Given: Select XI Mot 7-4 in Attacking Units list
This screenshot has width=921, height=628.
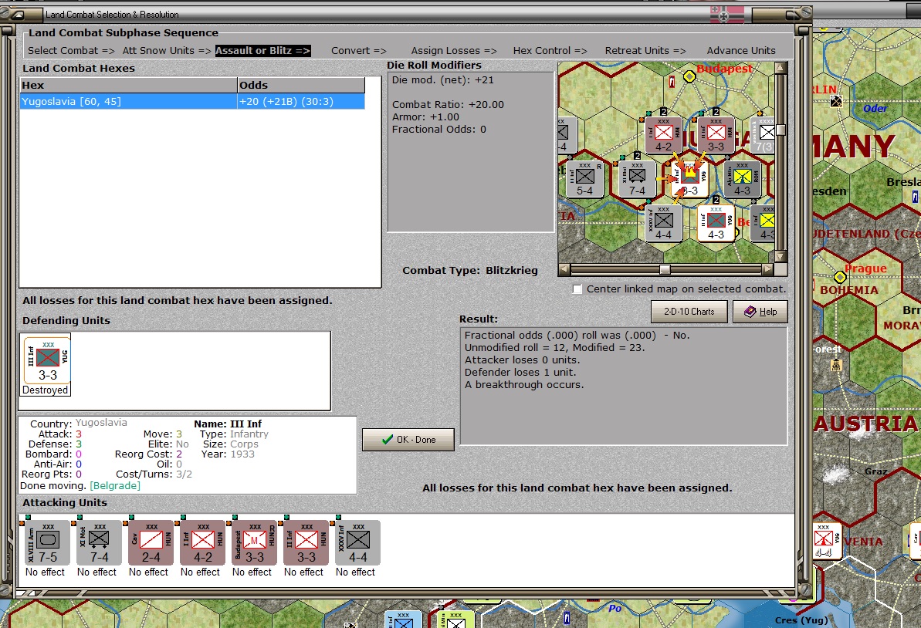Looking at the screenshot, I should click(100, 542).
